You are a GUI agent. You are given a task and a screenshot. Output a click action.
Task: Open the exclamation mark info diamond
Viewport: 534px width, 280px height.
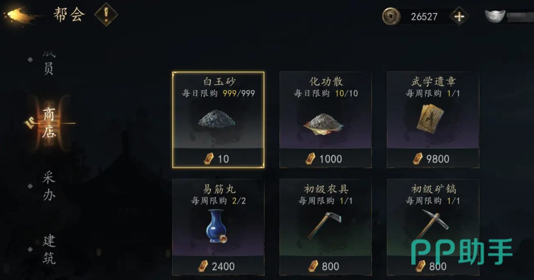[106, 14]
